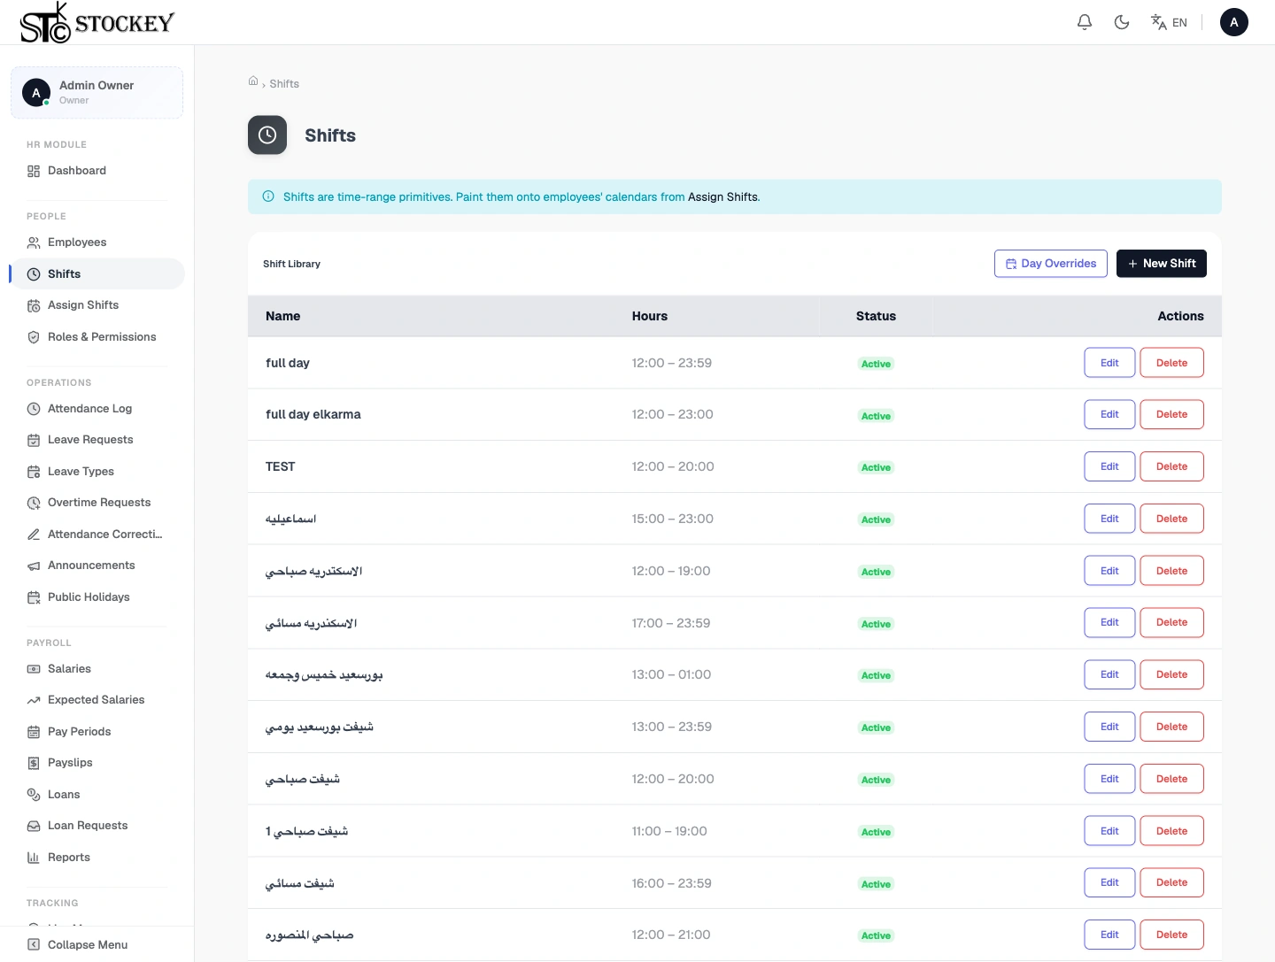The width and height of the screenshot is (1275, 962).
Task: Open Day Overrides
Action: 1051,264
